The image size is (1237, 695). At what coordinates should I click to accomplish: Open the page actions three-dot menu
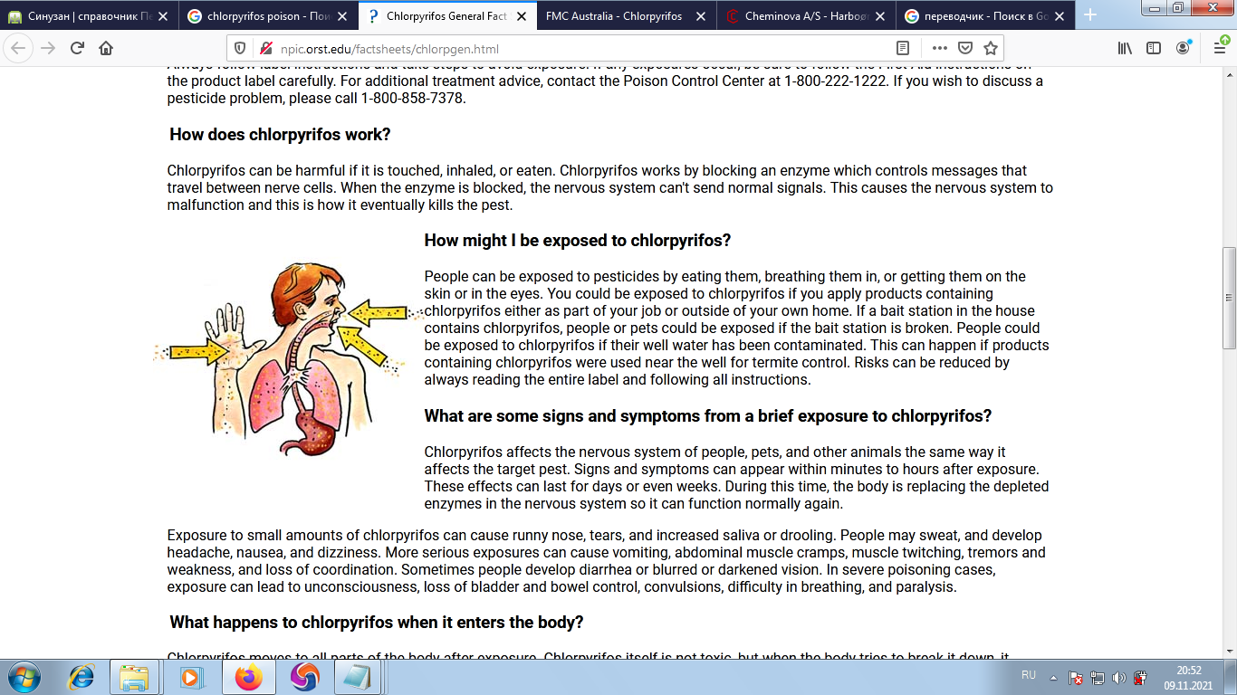click(940, 49)
